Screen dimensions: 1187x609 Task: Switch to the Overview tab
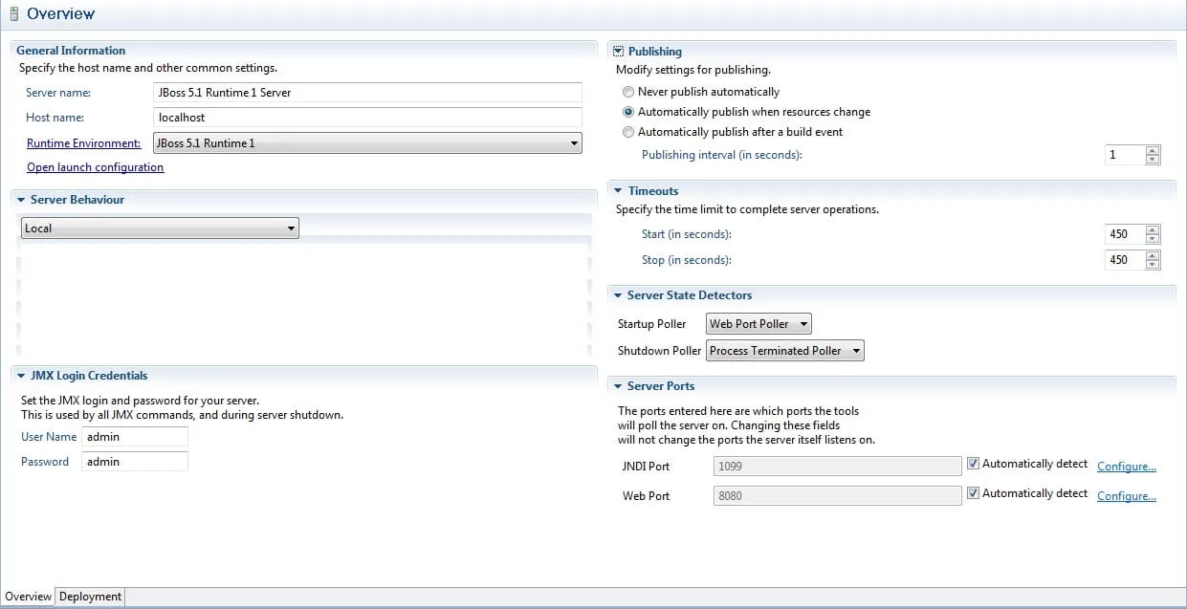28,597
